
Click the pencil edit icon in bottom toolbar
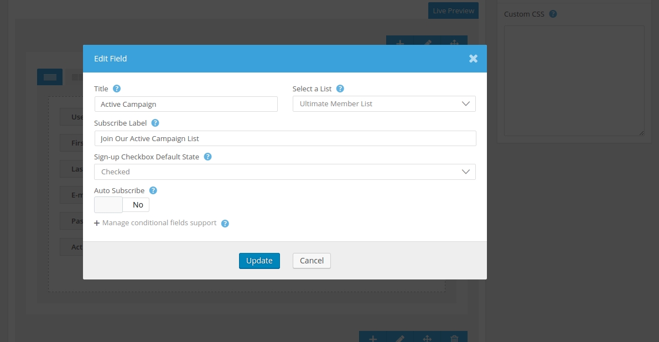pos(400,338)
